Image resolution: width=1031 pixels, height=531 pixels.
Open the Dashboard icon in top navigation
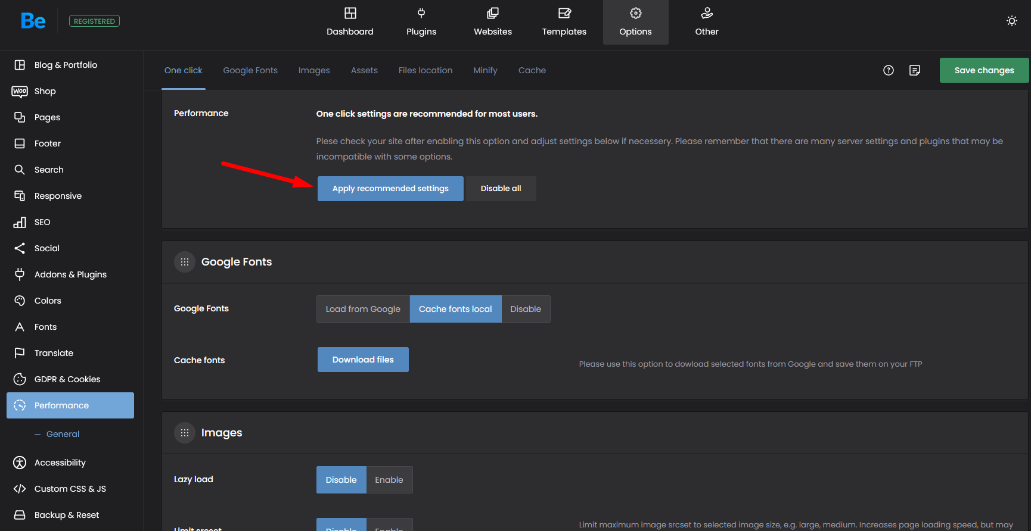350,13
